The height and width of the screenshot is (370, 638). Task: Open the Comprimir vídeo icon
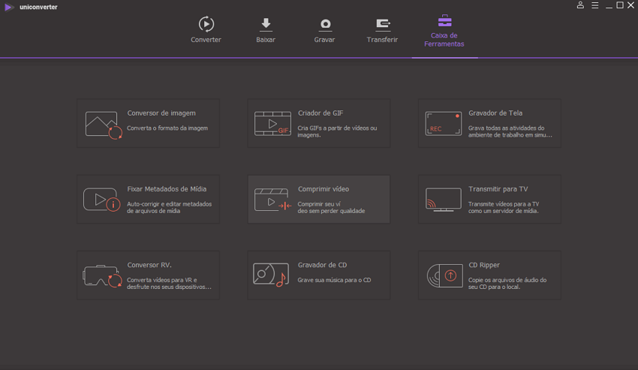(272, 200)
